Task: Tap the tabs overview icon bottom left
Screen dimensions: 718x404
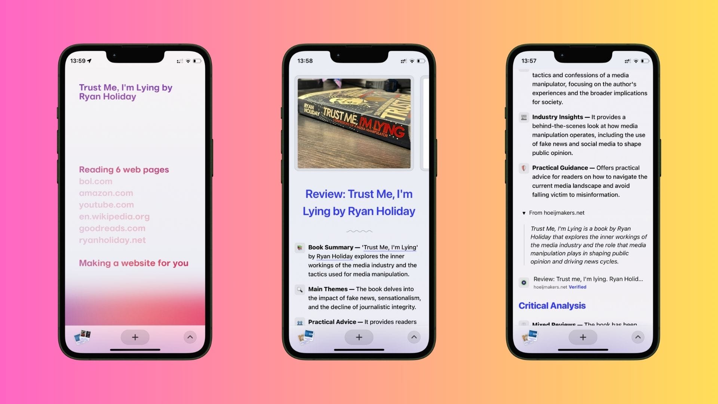Action: click(x=83, y=337)
